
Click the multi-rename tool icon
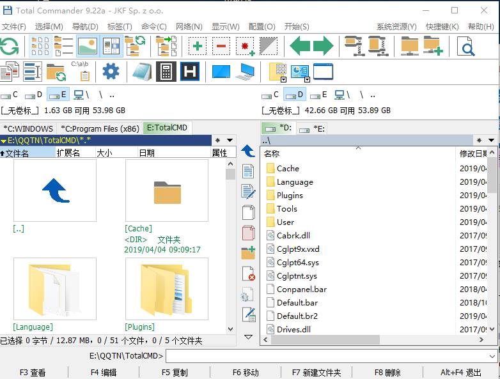click(x=33, y=72)
